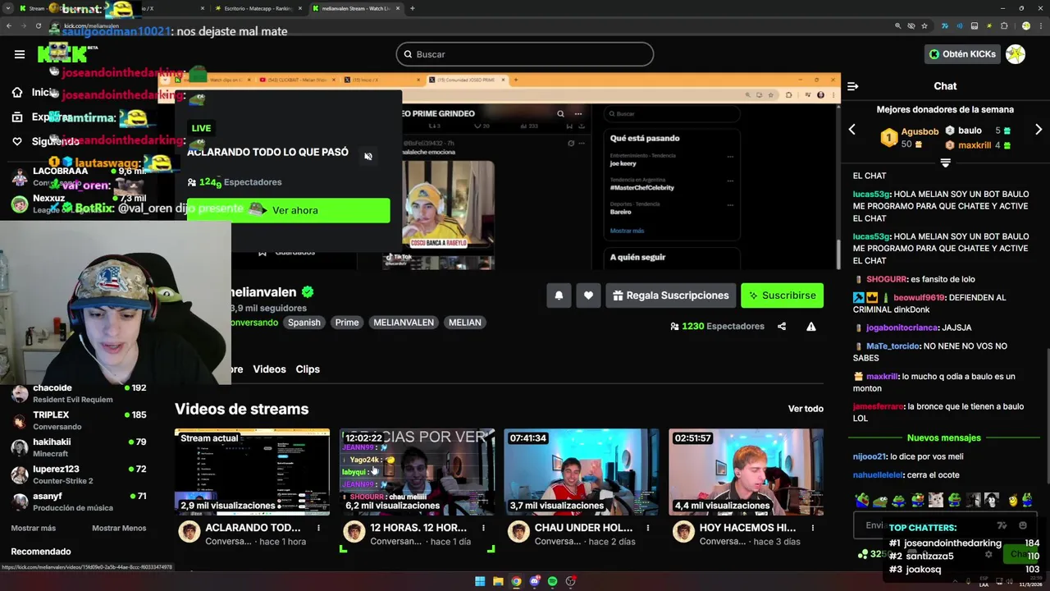This screenshot has width=1050, height=591.
Task: Open Windows Start button on taskbar
Action: (480, 581)
